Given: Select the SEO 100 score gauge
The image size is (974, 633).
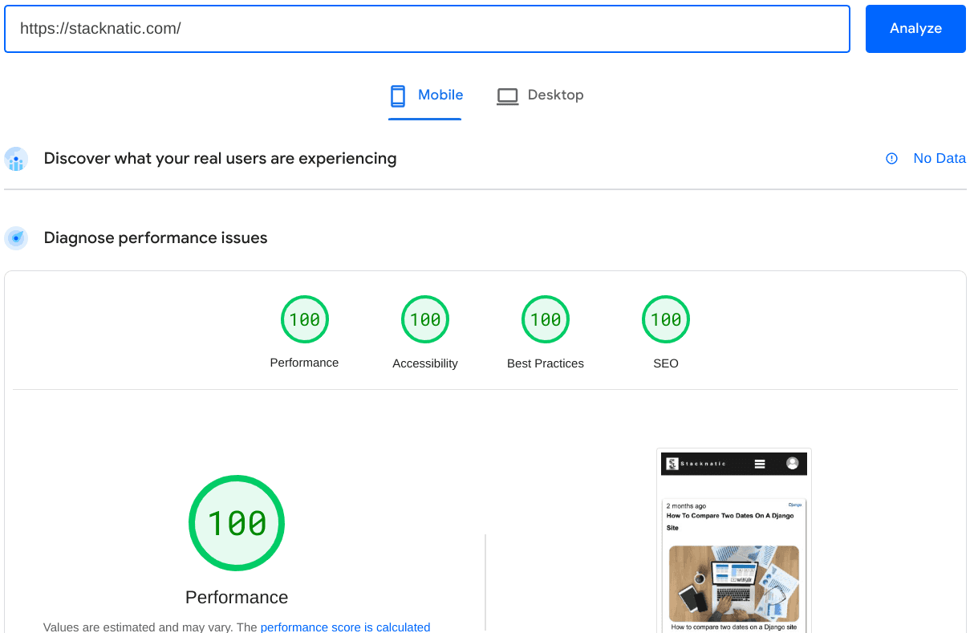Looking at the screenshot, I should tap(665, 319).
